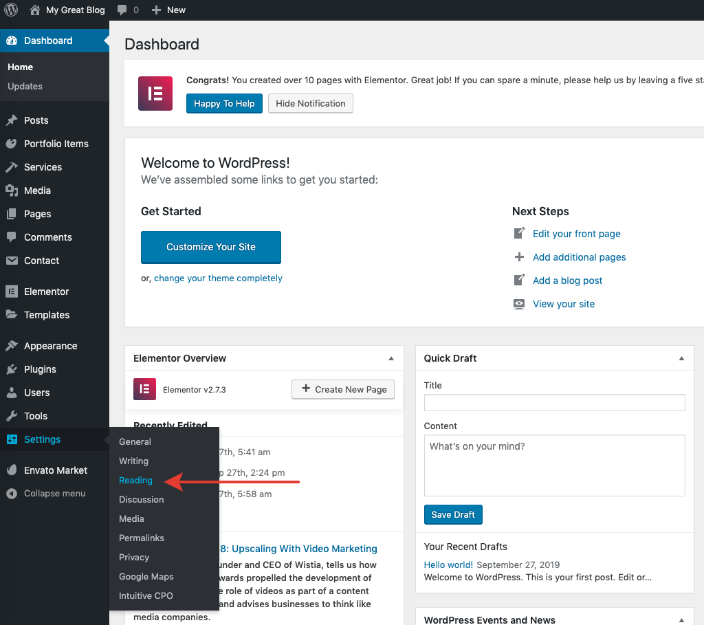
Task: Collapse the Elementor Overview panel
Action: (391, 358)
